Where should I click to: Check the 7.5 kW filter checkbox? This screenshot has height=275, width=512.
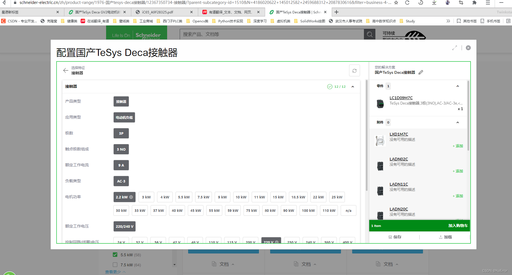click(115, 265)
